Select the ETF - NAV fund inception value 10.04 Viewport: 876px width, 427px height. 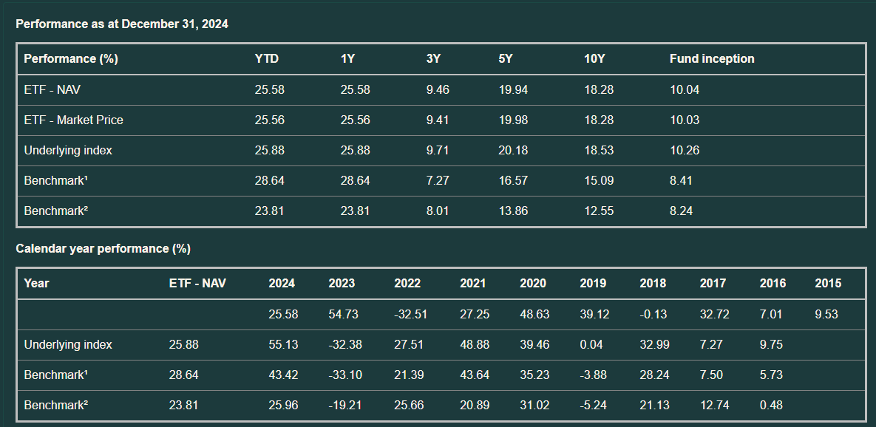pyautogui.click(x=685, y=90)
